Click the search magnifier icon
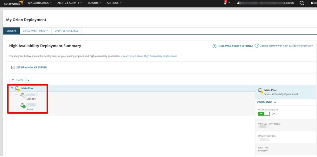Viewport: 317px width, 157px height. 301,3
